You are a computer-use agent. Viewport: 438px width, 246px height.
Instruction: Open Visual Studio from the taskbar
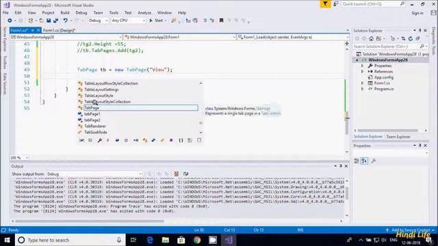coord(229,240)
